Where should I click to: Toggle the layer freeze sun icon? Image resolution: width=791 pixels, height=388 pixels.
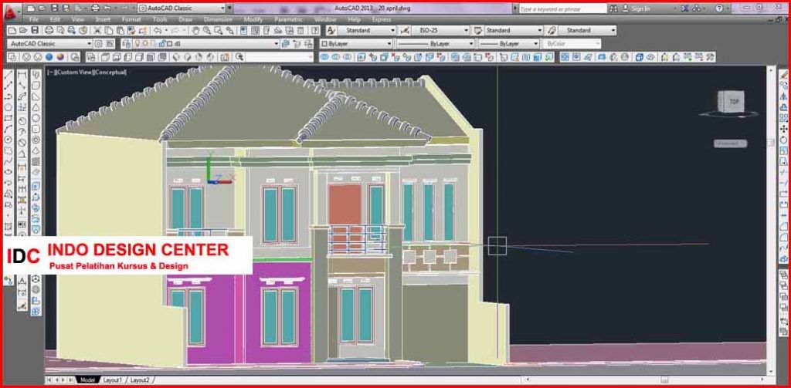point(145,44)
